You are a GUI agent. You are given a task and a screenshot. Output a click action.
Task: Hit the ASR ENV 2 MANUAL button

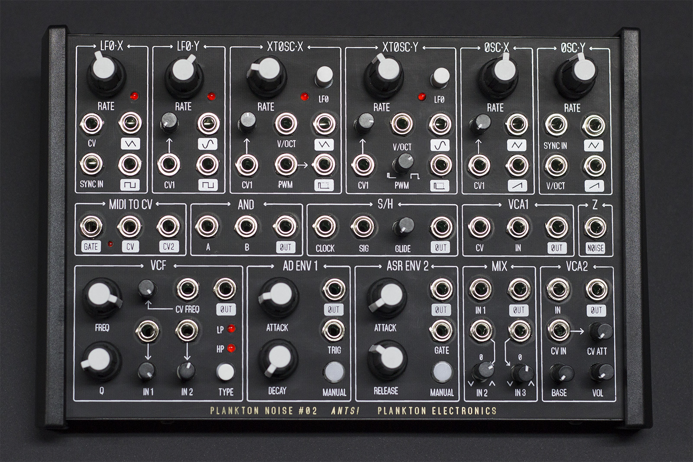pos(442,372)
